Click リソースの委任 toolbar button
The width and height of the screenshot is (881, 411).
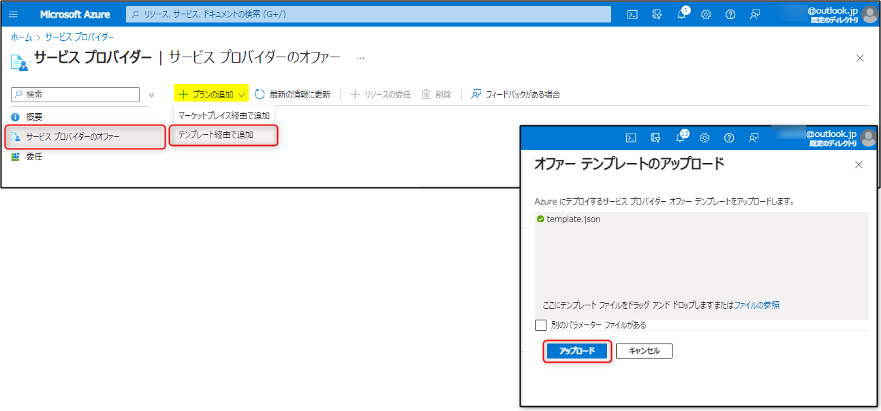(380, 94)
